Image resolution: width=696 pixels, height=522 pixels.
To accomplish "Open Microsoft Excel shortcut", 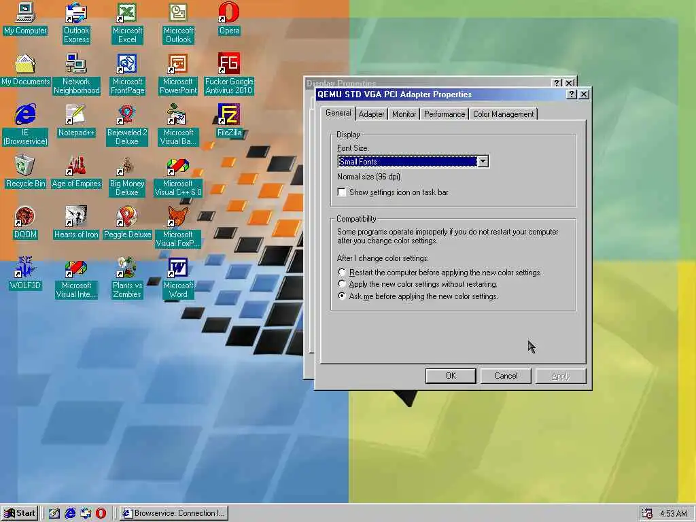I will pos(127,23).
